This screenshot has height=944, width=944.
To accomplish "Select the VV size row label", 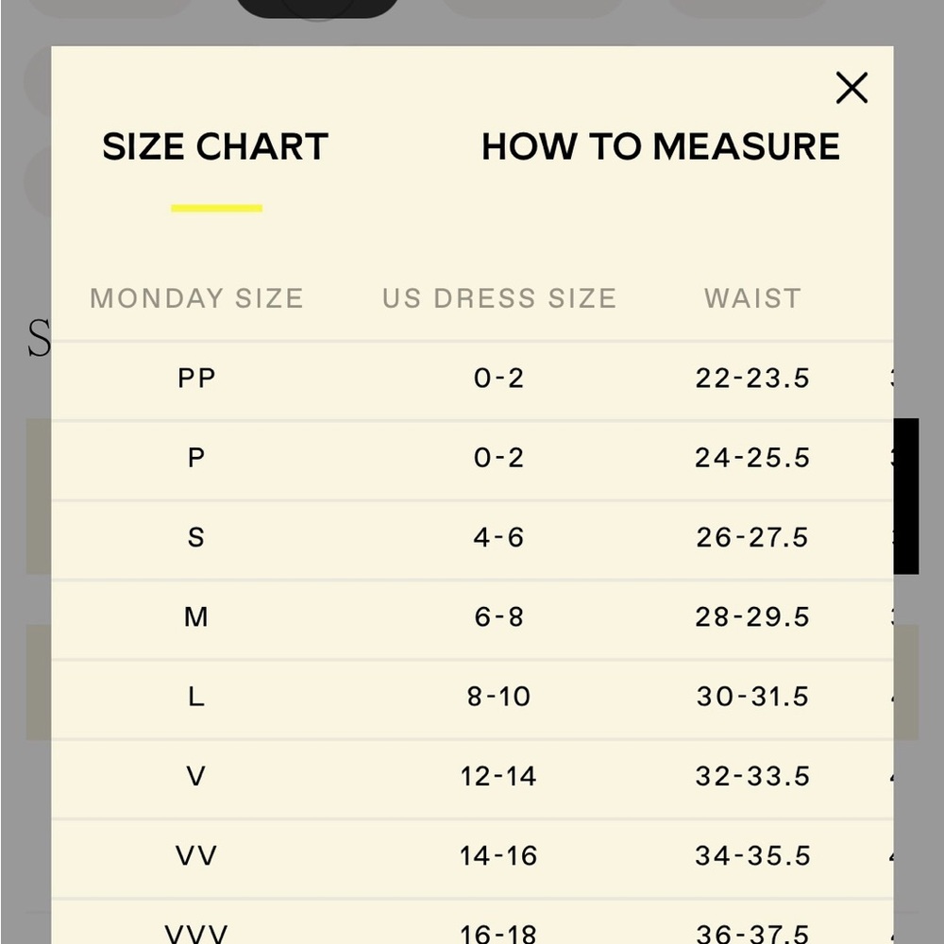I will click(x=196, y=855).
